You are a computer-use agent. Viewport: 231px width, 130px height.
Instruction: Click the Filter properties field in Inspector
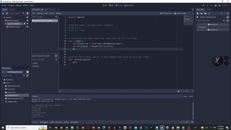click(x=211, y=21)
